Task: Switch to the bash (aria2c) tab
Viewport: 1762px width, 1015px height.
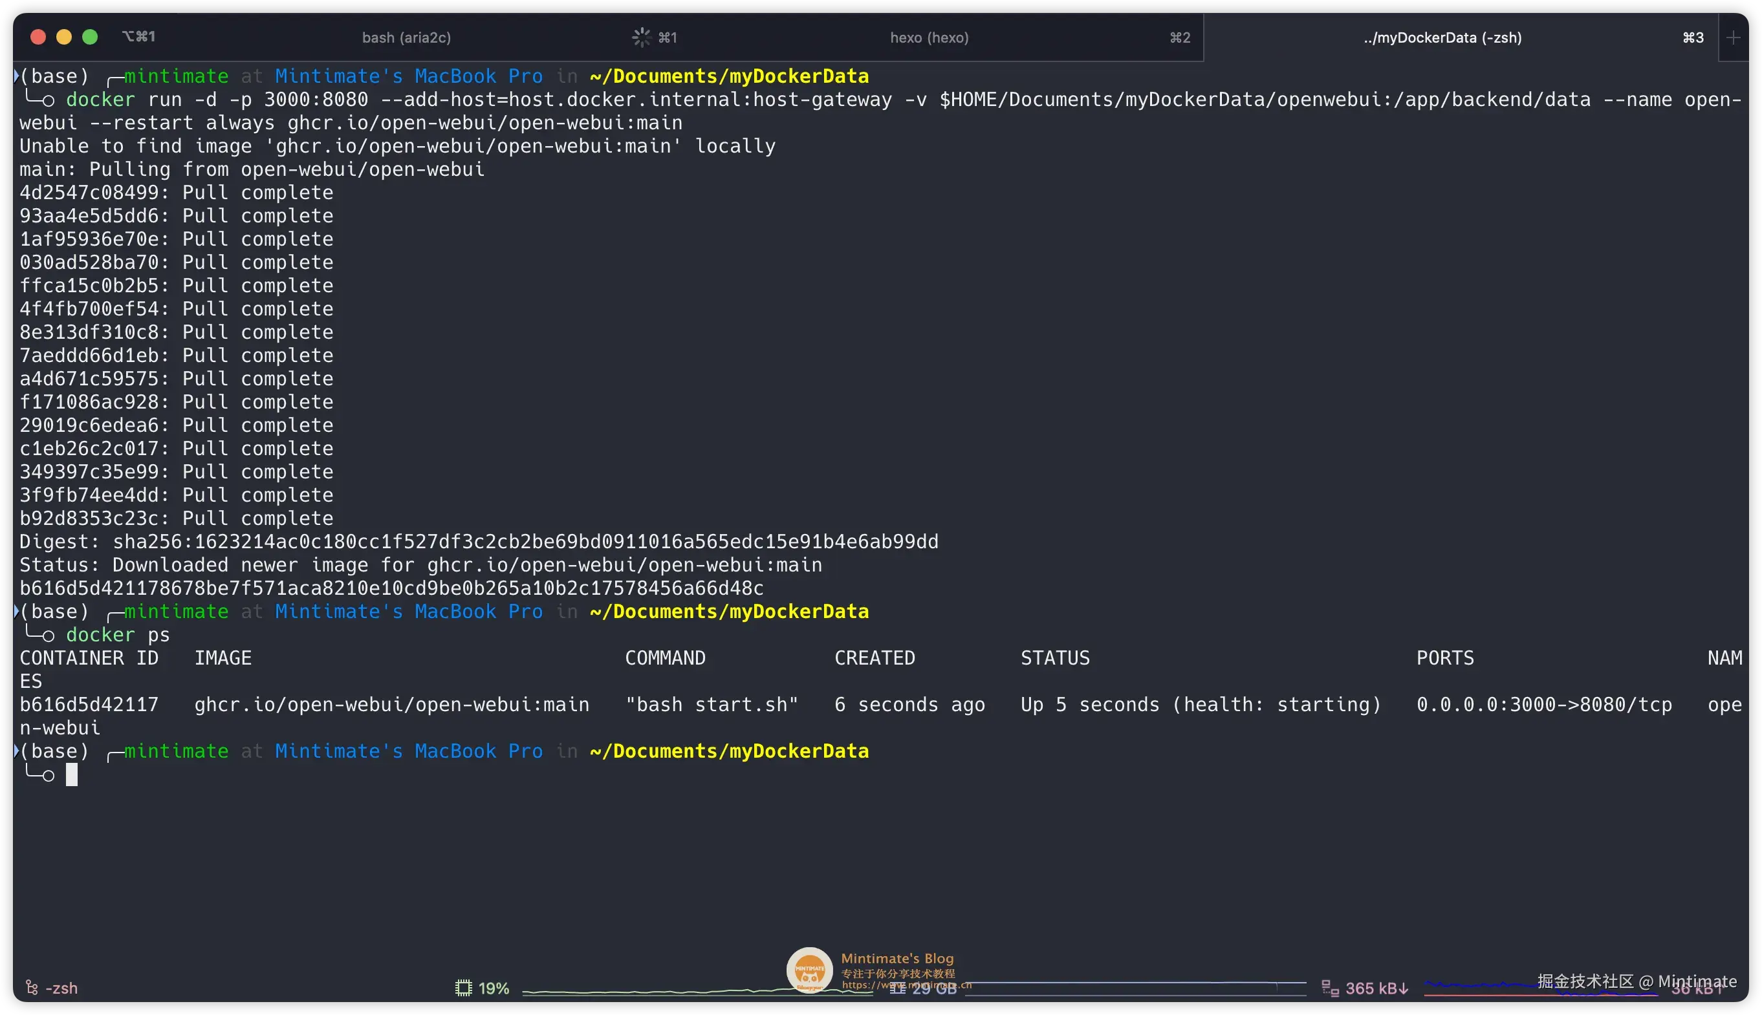Action: 408,37
